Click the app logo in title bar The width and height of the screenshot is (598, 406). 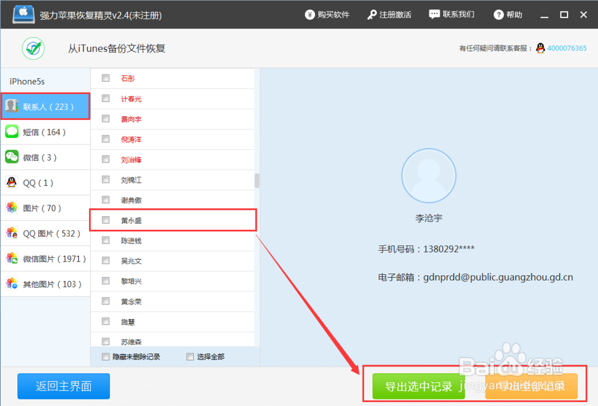(x=23, y=14)
